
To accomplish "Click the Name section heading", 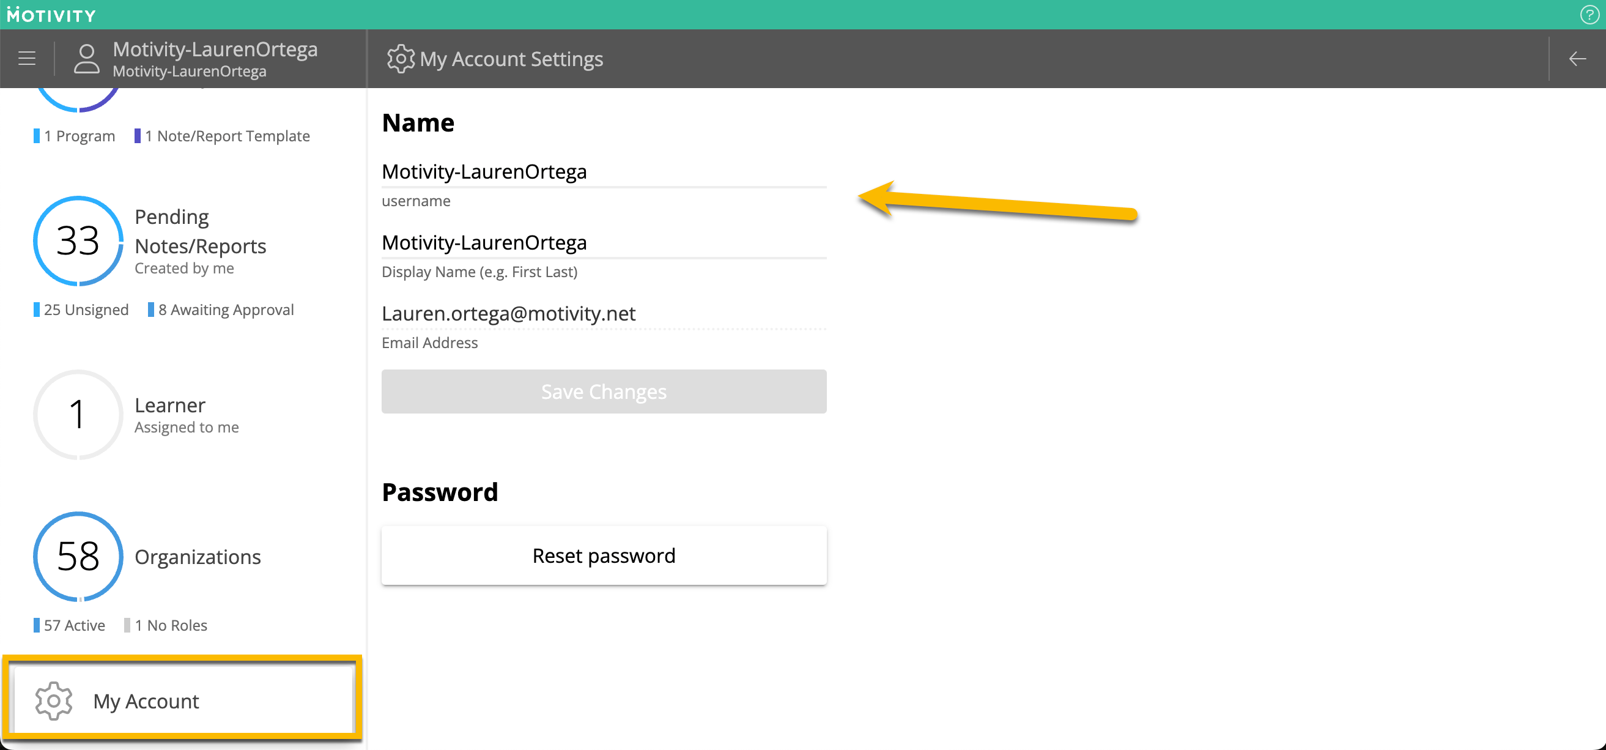I will pyautogui.click(x=418, y=123).
